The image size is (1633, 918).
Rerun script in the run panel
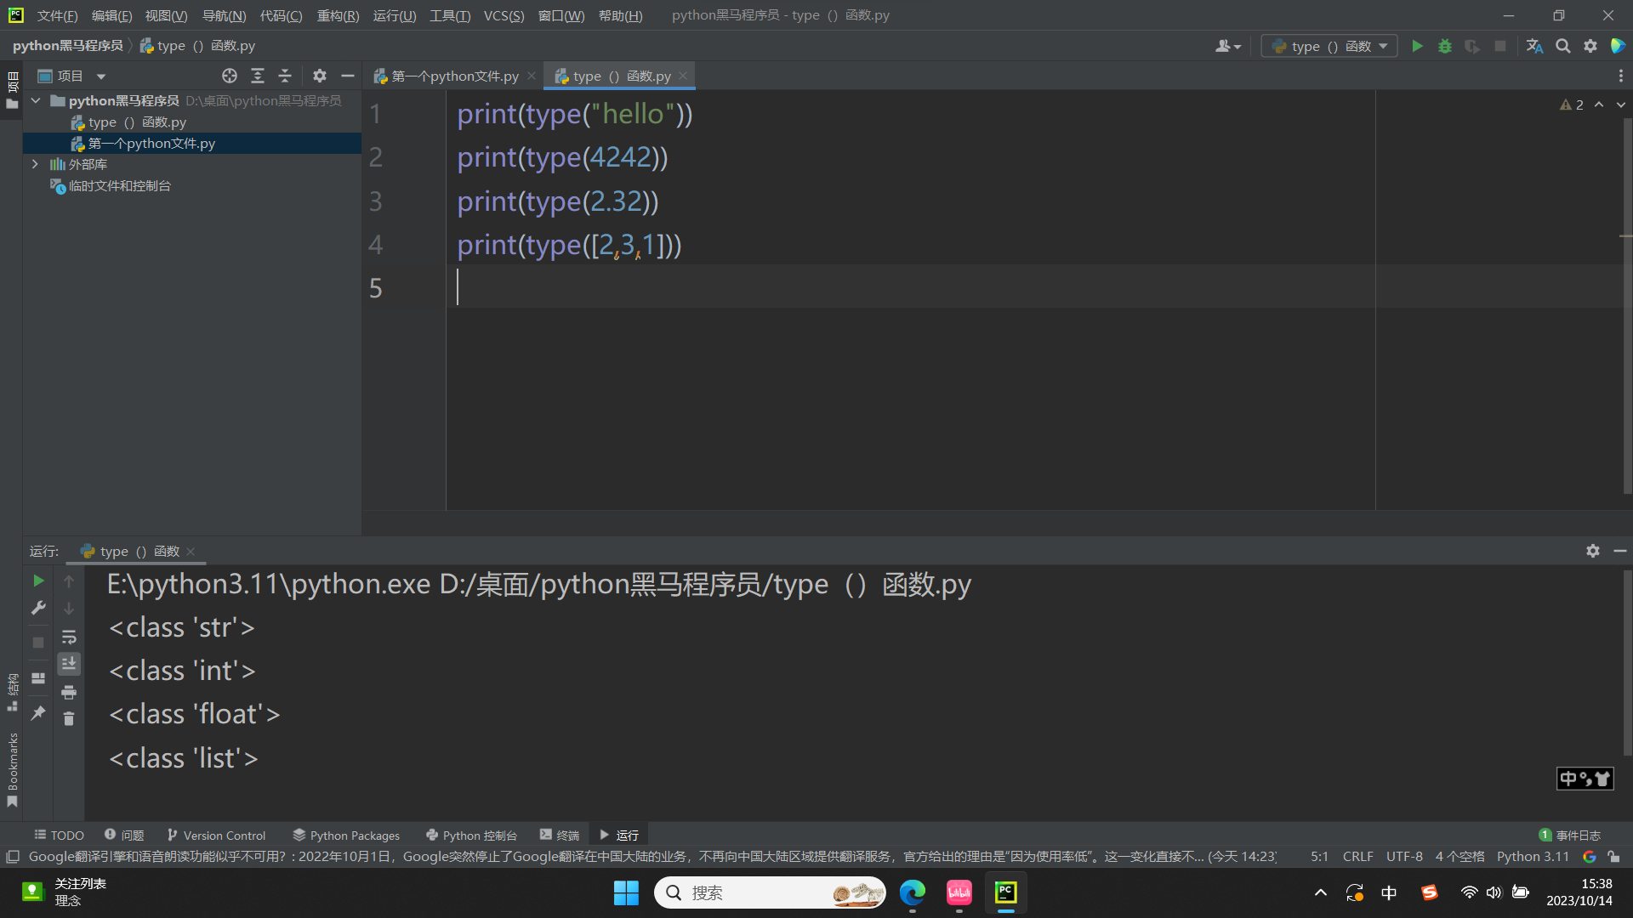38,581
